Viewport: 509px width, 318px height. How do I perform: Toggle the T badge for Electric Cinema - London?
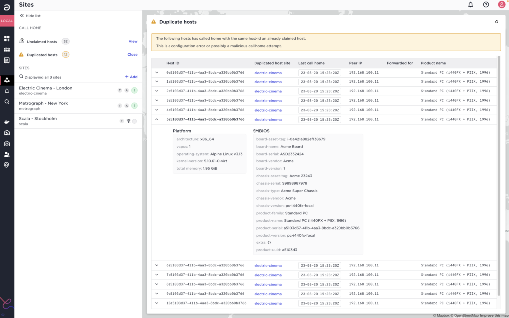pyautogui.click(x=119, y=90)
